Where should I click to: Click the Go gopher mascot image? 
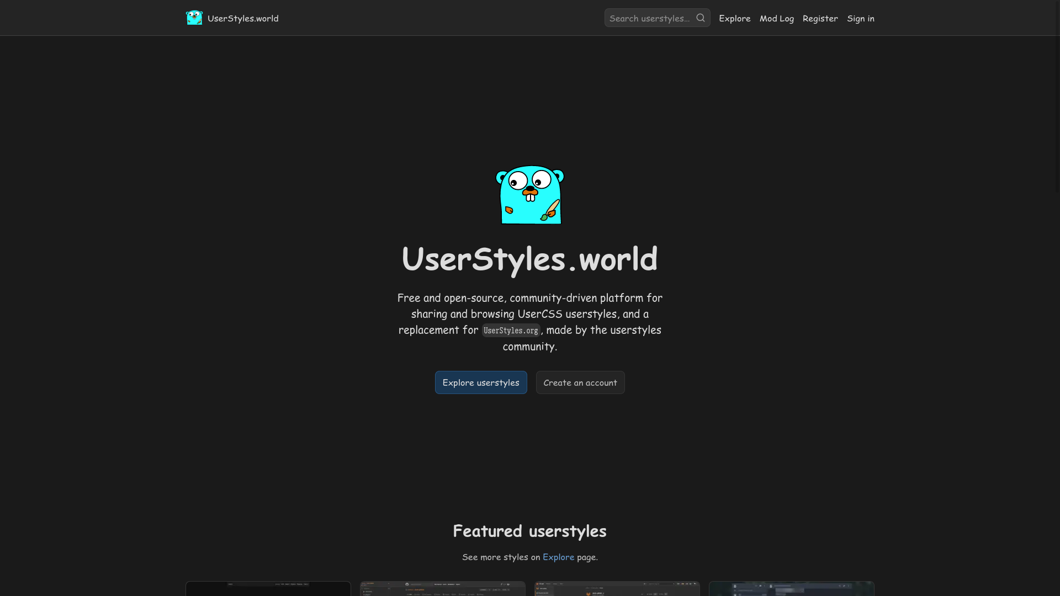(530, 194)
